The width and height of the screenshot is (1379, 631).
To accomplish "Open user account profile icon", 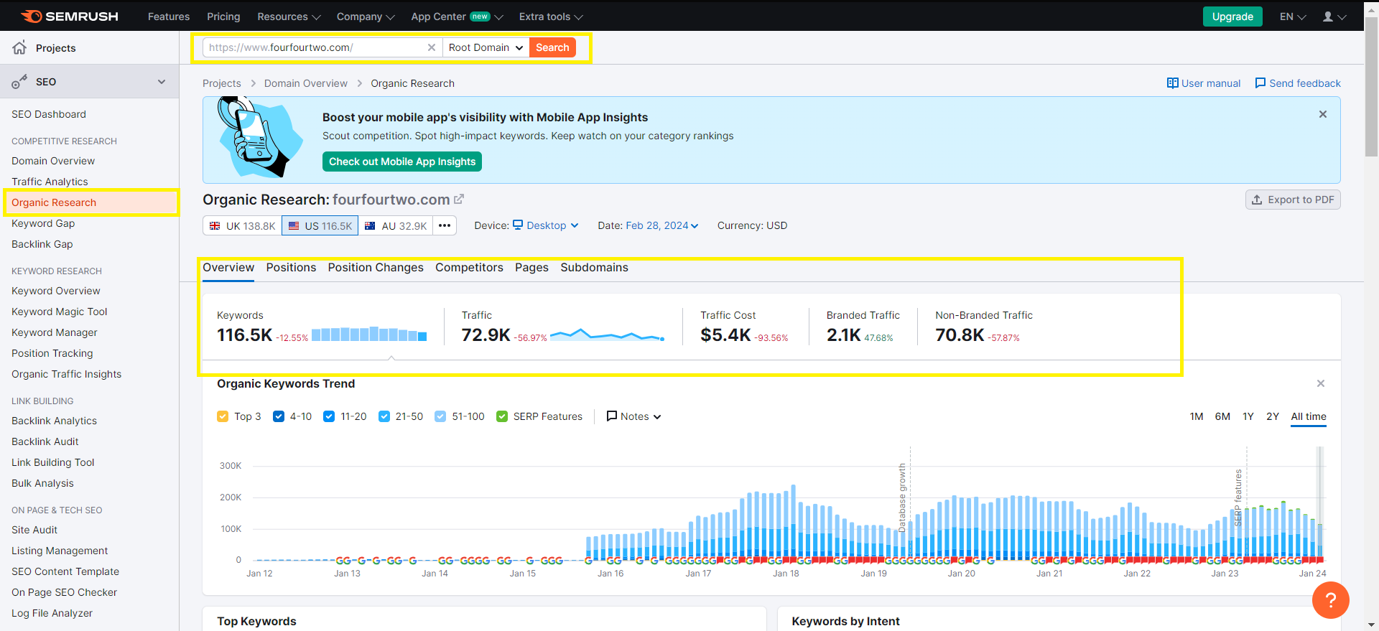I will [x=1328, y=17].
